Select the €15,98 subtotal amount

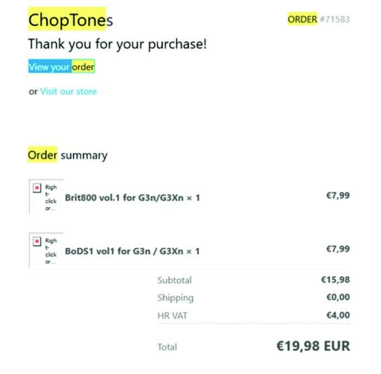click(x=335, y=280)
